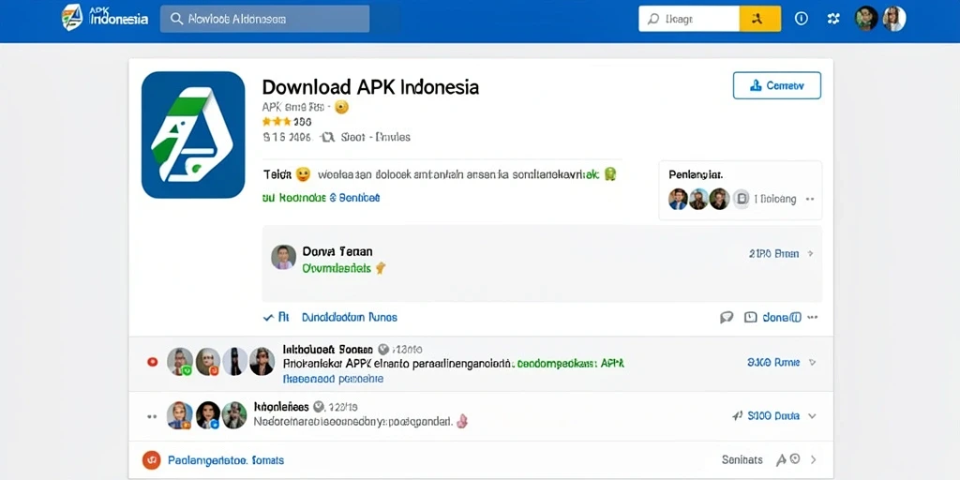Screen dimensions: 960x480
Task: Click the two-dot handle on the "S100 Daua" row
Action: point(153,416)
